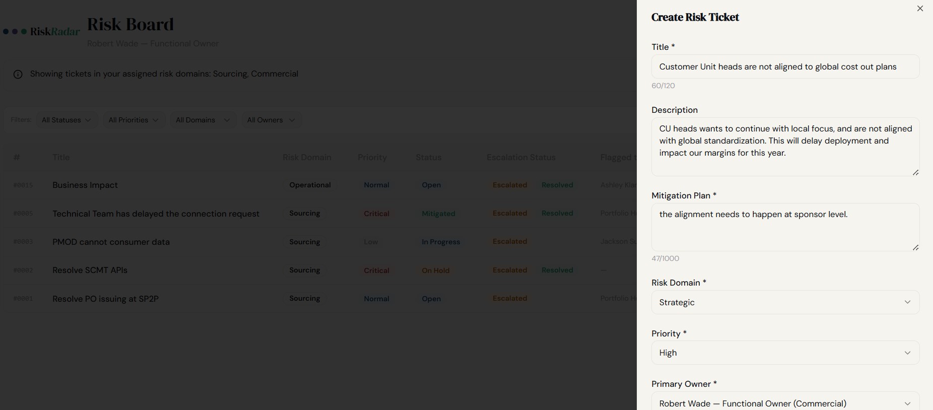Image resolution: width=933 pixels, height=410 pixels.
Task: Click the In Progress status badge
Action: [x=441, y=242]
